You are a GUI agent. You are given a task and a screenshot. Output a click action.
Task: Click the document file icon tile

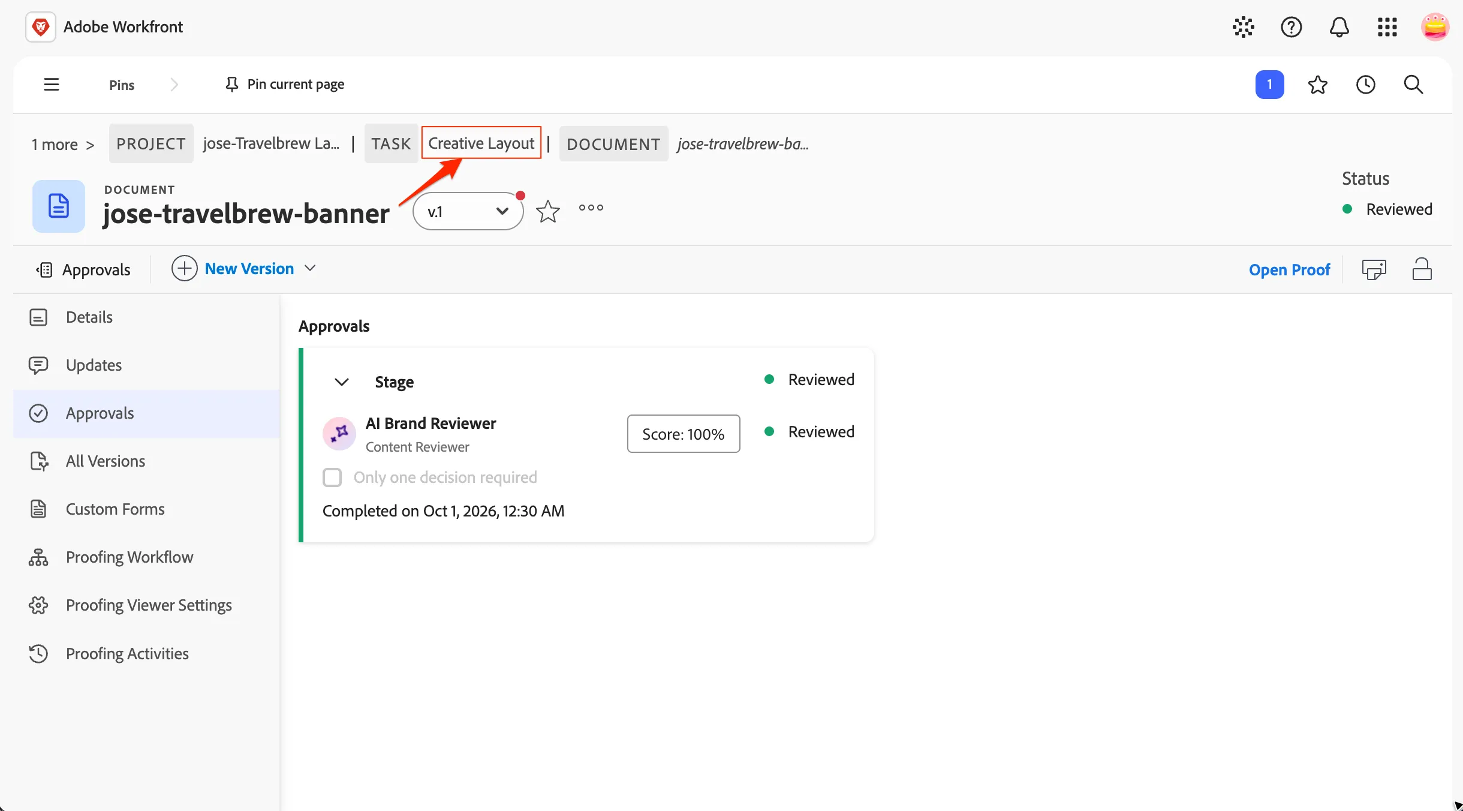(x=58, y=206)
